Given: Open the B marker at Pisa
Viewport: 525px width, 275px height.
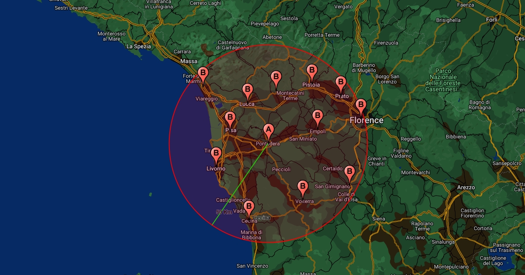Looking at the screenshot, I should (230, 118).
